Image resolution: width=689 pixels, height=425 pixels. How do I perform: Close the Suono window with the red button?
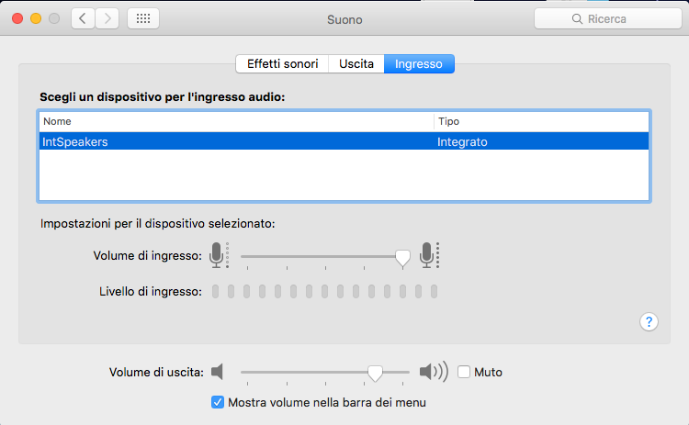tap(18, 18)
